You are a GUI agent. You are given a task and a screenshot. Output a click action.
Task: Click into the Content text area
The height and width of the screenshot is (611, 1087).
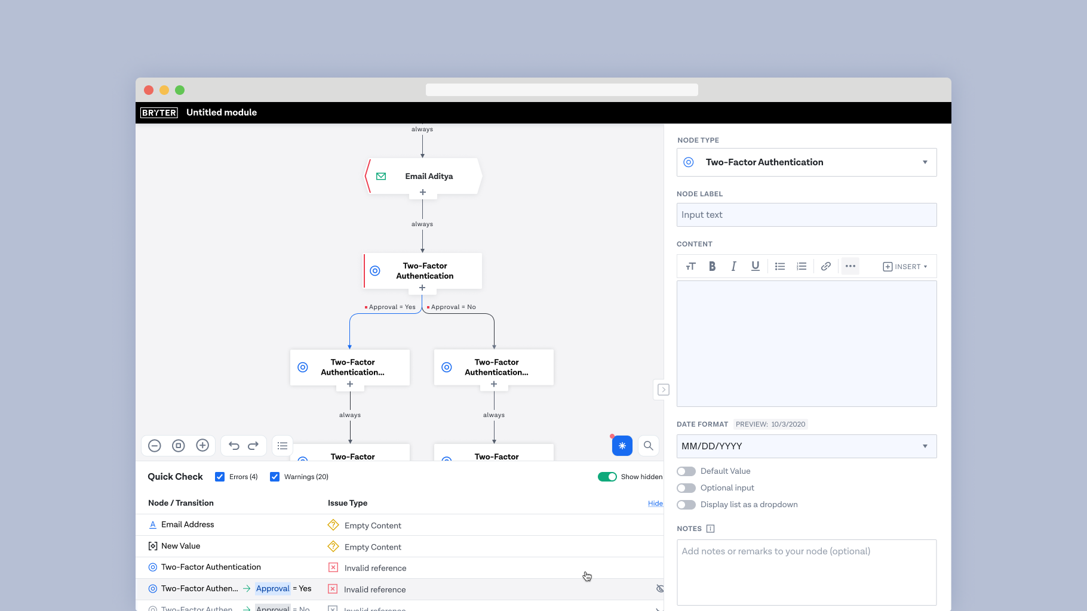[x=806, y=344]
